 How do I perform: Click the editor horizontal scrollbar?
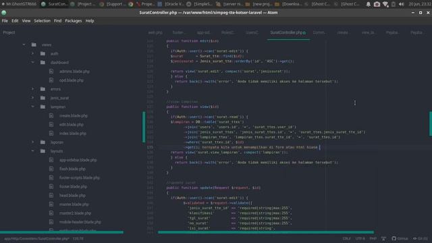266,232
